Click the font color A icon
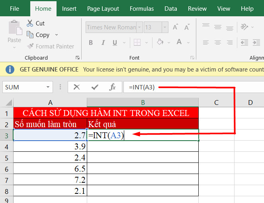Screen dimensions: 264x203 (x=179, y=42)
